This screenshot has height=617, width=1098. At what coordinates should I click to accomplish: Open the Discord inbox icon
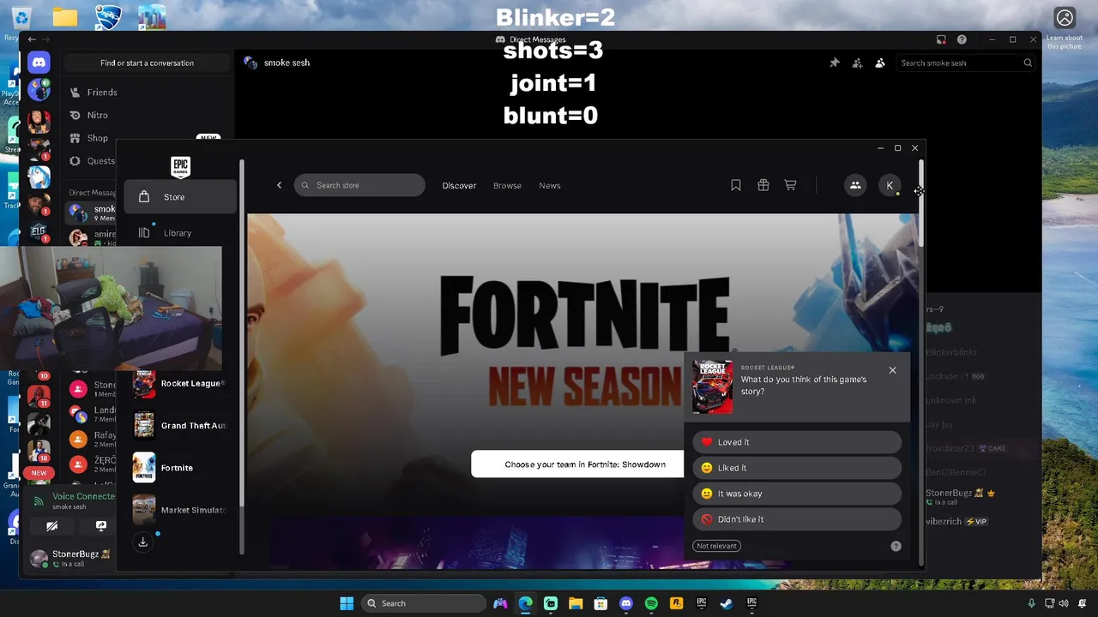[x=941, y=39]
